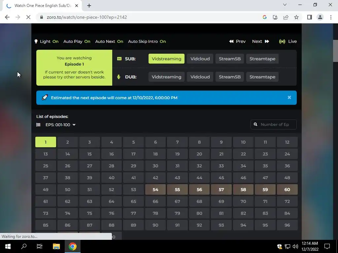
Task: Open the network tray icon
Action: (287, 246)
